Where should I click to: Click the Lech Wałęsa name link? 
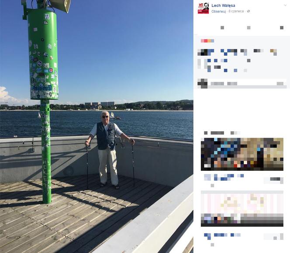(223, 6)
